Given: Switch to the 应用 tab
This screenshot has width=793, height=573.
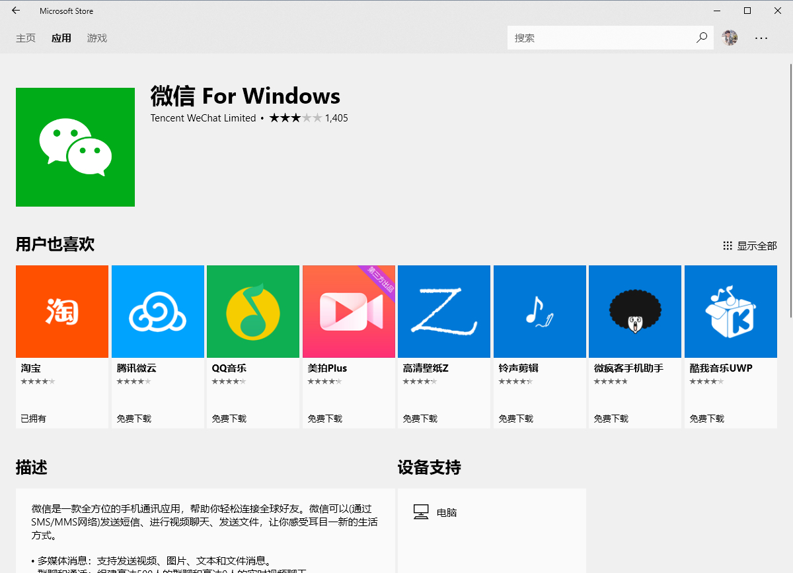Looking at the screenshot, I should pyautogui.click(x=61, y=38).
